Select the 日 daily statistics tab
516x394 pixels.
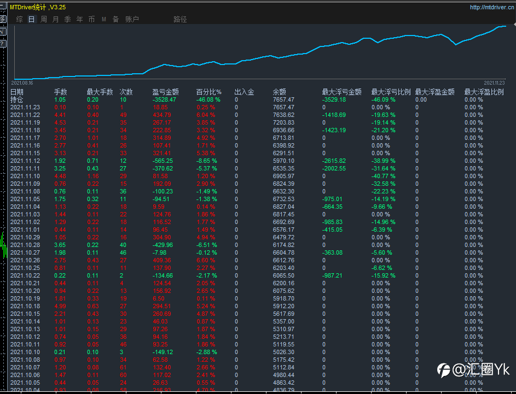(x=31, y=19)
